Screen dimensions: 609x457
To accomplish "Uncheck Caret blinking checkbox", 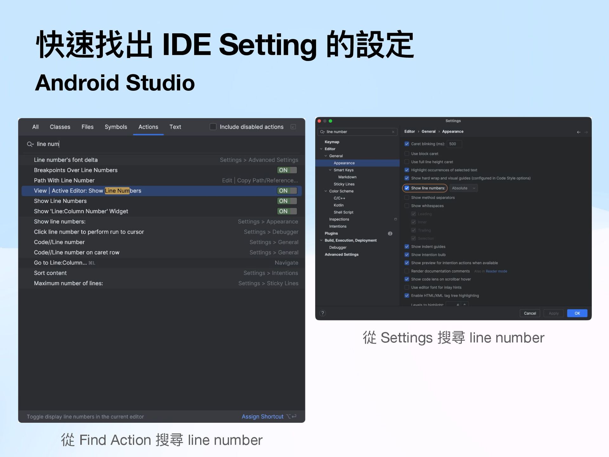I will 407,144.
